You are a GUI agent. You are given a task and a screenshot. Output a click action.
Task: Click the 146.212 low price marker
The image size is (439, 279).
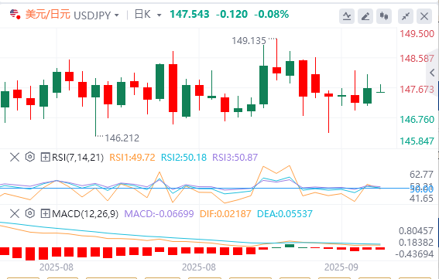(122, 138)
